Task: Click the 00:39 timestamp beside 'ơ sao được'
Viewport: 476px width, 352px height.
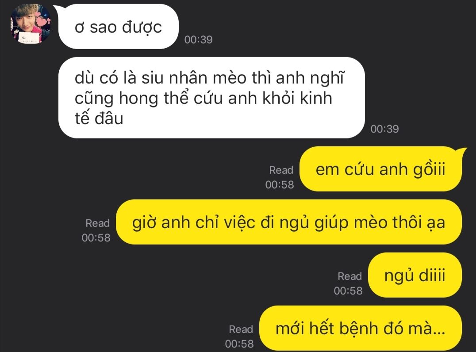Action: click(x=198, y=39)
